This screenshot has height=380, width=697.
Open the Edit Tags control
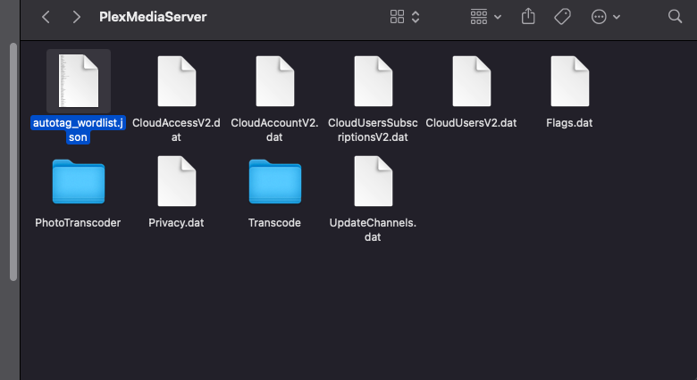click(x=562, y=17)
